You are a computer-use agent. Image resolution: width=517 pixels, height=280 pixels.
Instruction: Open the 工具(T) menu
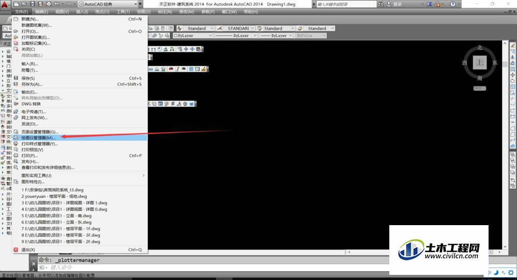pos(123,11)
